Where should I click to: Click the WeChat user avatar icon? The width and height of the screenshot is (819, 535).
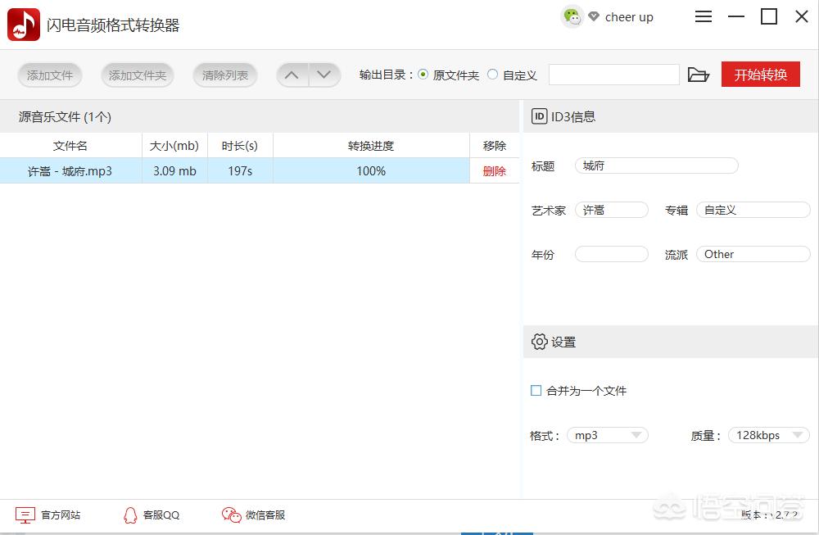point(572,17)
